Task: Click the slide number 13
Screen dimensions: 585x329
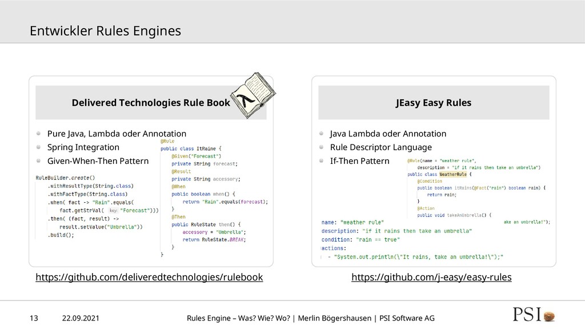Action: click(34, 318)
